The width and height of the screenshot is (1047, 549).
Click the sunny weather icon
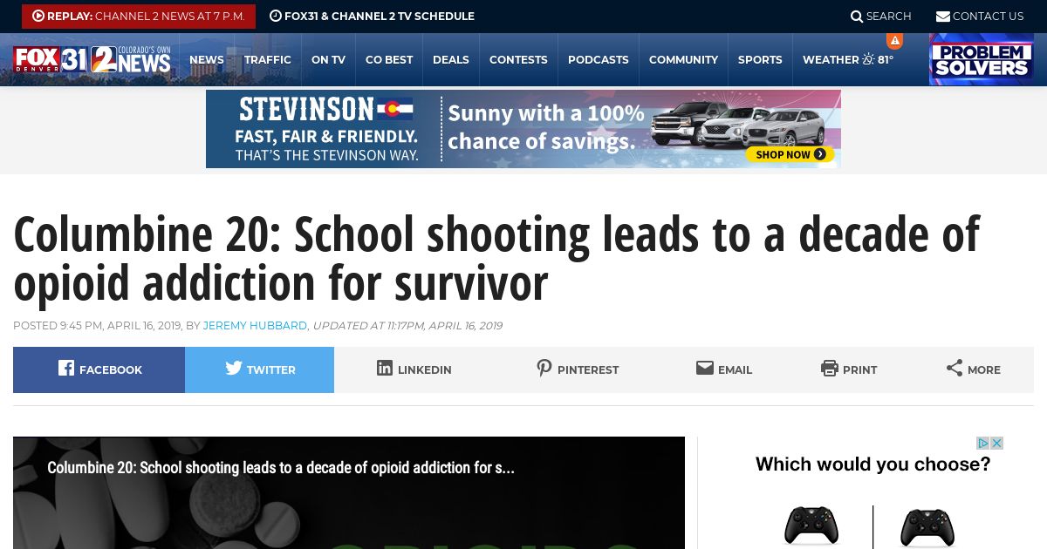pos(868,59)
